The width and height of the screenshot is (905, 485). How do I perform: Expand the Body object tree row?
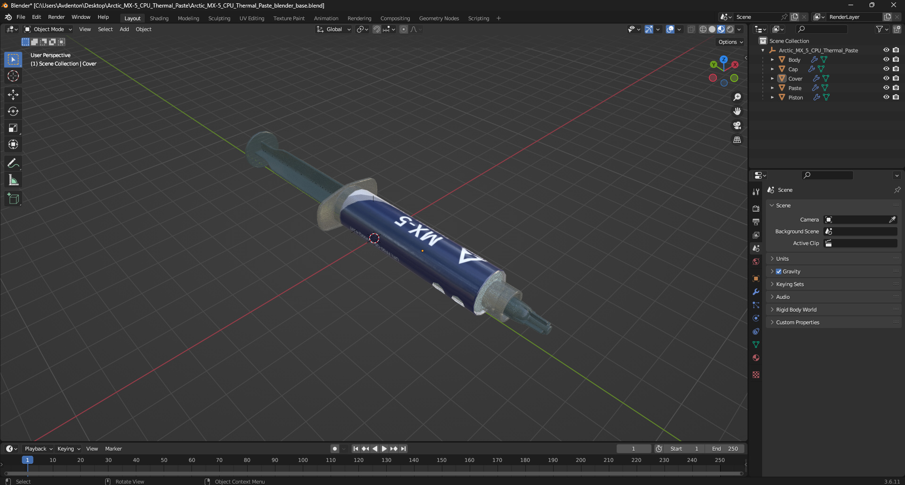point(772,59)
